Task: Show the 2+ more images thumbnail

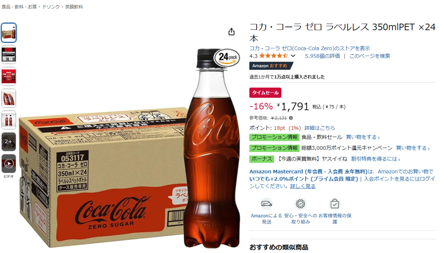Action: [9, 142]
